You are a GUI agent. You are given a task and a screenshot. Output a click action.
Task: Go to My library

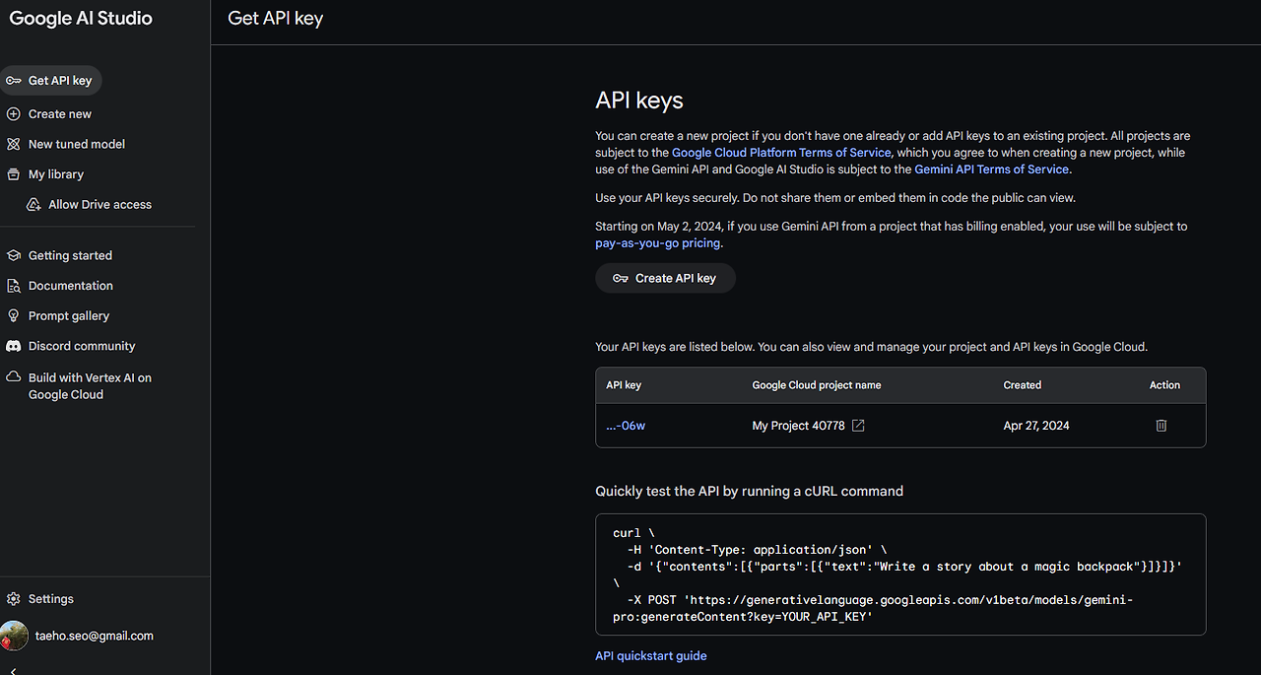[56, 174]
